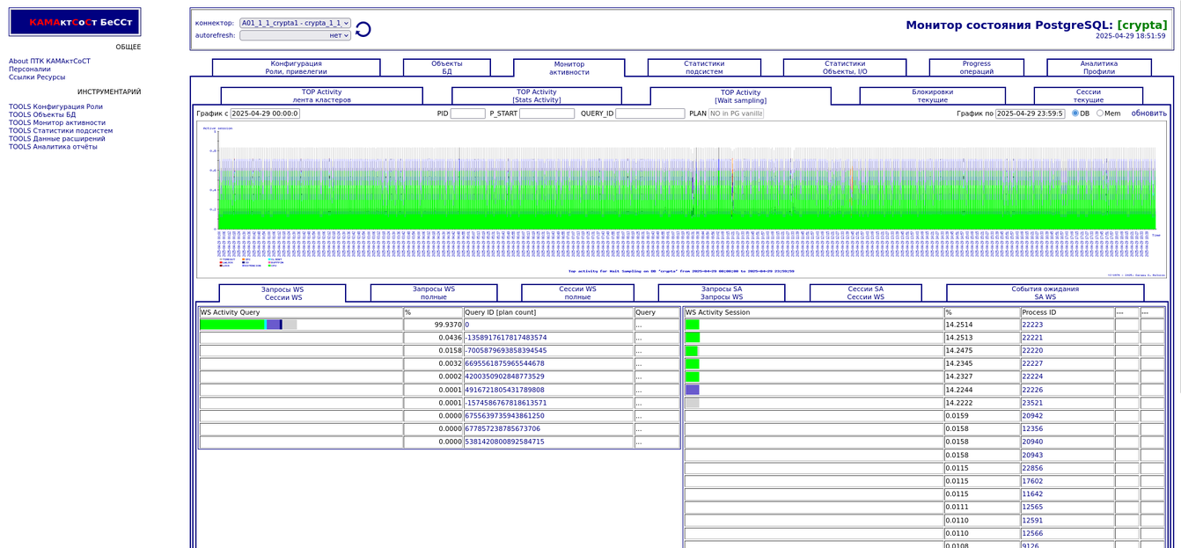Click the обновить link
The height and width of the screenshot is (548, 1181).
click(1148, 113)
